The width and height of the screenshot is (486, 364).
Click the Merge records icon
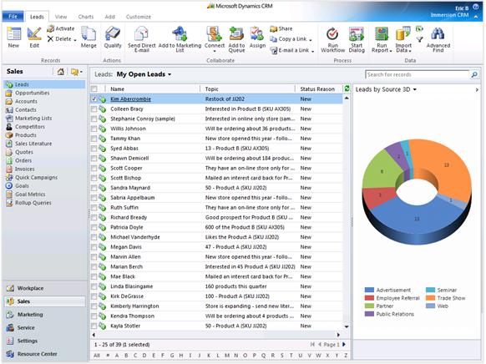(x=89, y=33)
